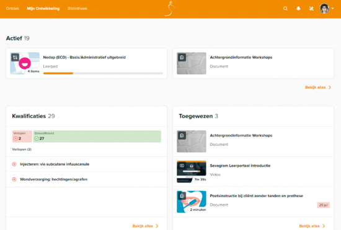Image resolution: width=341 pixels, height=230 pixels.
Task: Click the magic wand icon in header
Action: tap(311, 9)
